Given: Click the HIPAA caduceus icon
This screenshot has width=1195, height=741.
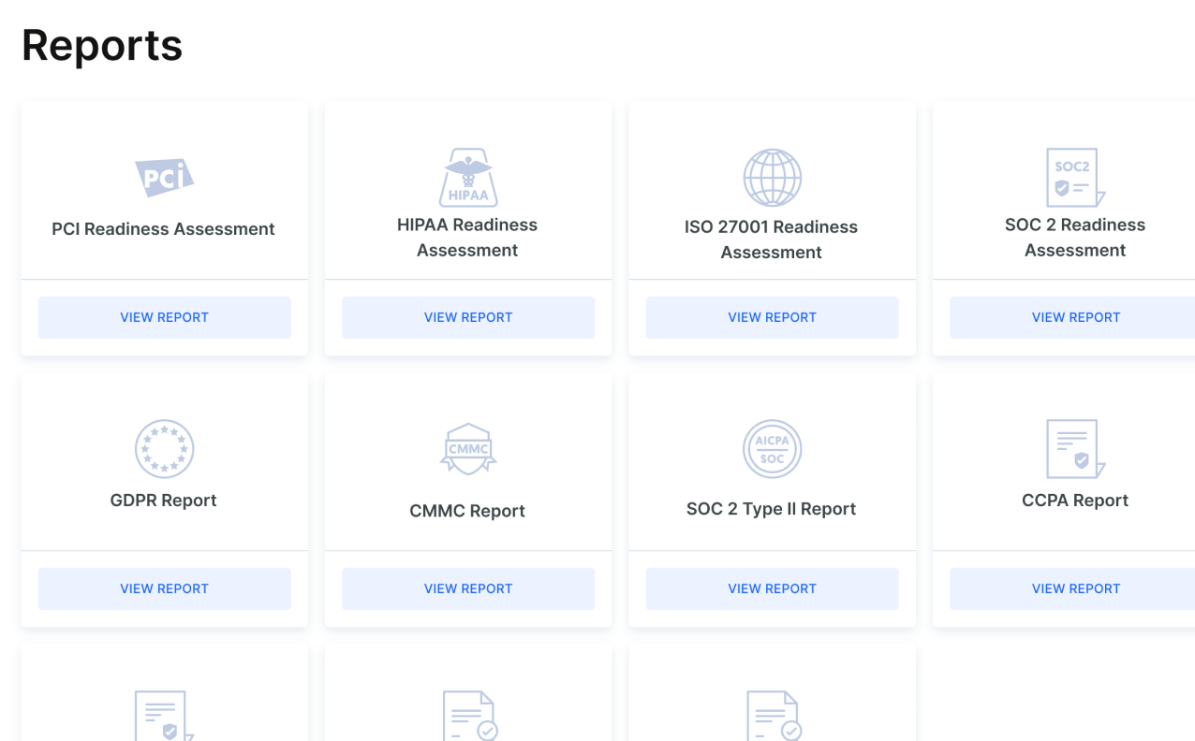Looking at the screenshot, I should coord(467,177).
